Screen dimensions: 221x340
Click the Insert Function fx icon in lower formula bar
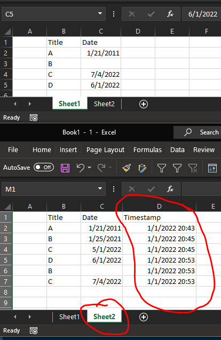pyautogui.click(x=170, y=189)
